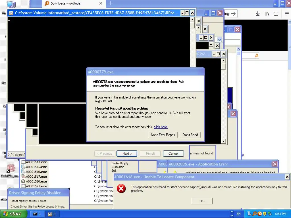291x218 pixels.
Task: Click the orange search magnifier in the webpage
Action: (257, 56)
